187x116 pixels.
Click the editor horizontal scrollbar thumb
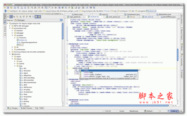[x=118, y=105]
